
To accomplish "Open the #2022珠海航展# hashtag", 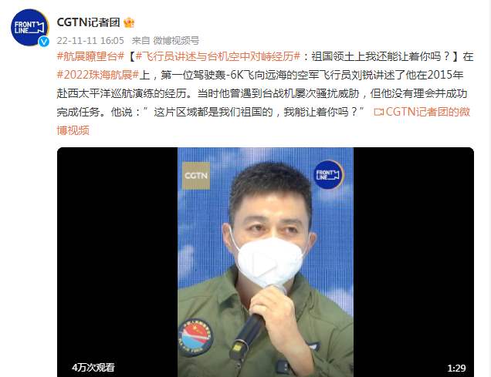I will [x=98, y=75].
